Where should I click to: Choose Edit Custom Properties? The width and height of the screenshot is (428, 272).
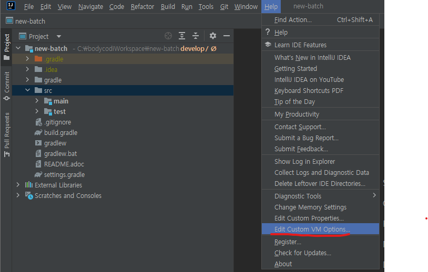(320, 218)
